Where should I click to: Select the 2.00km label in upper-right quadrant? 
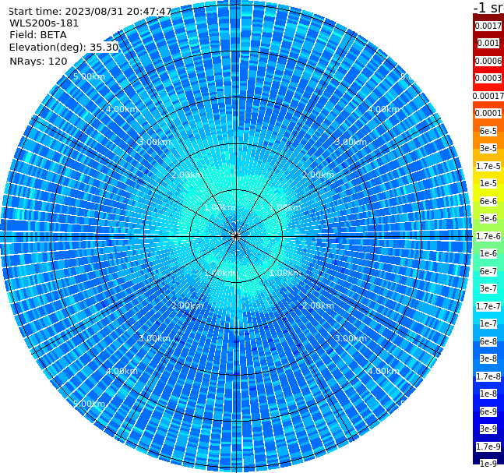318,175
